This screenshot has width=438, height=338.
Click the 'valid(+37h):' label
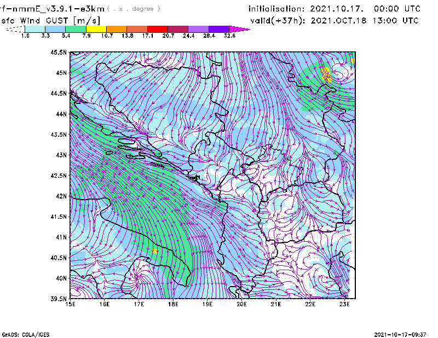(278, 21)
